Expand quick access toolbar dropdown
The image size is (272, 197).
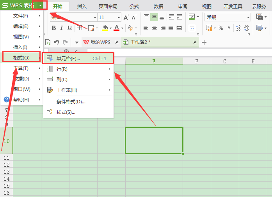76,42
